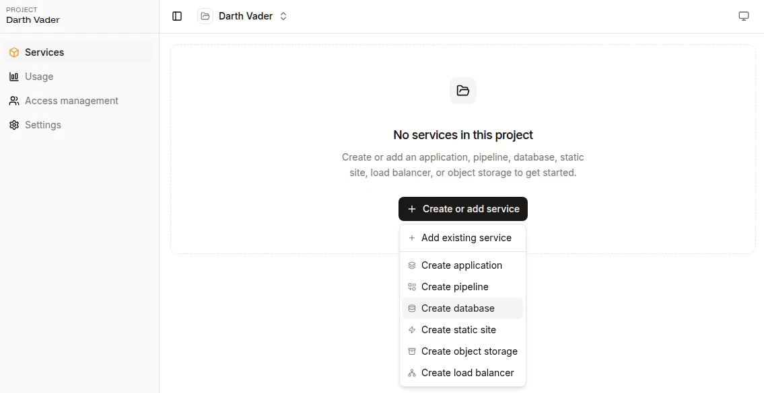Select Create object storage option
This screenshot has width=764, height=393.
click(x=463, y=351)
